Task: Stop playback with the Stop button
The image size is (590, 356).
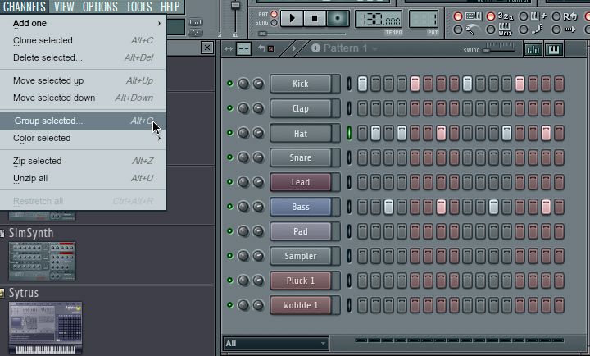Action: 315,18
